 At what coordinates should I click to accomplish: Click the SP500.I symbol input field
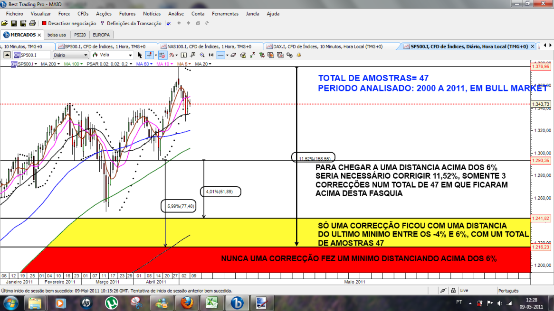[33, 55]
